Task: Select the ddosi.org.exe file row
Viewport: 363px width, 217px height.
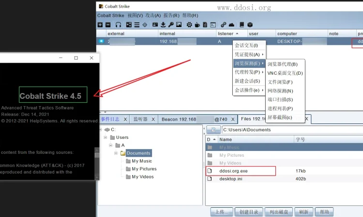Action: coord(284,171)
